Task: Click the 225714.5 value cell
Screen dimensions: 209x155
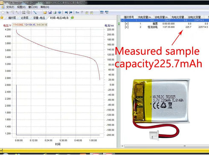Action: pyautogui.click(x=203, y=27)
